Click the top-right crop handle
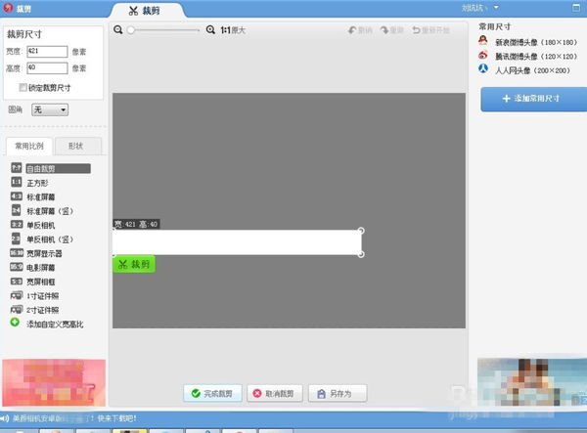This screenshot has height=433, width=587. (361, 231)
